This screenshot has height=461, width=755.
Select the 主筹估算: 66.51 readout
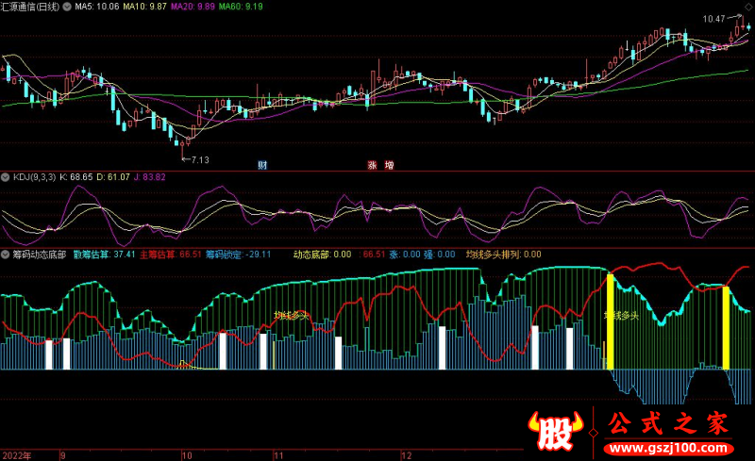(171, 255)
